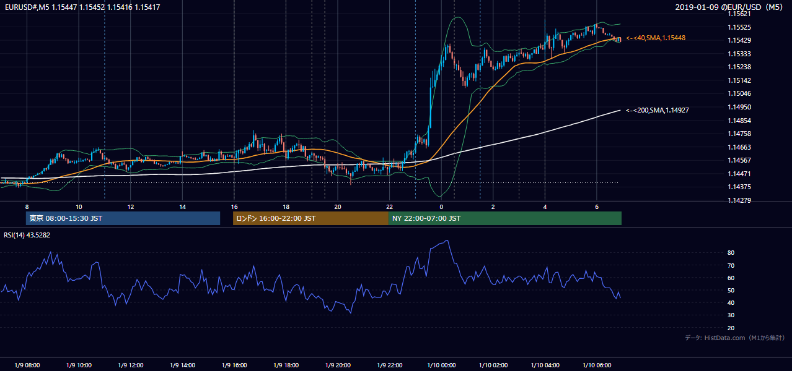Click the HistData.com data source credit
Screen dimensions: 792x371
[735, 338]
